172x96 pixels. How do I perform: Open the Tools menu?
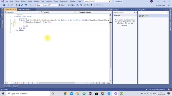[56, 1]
